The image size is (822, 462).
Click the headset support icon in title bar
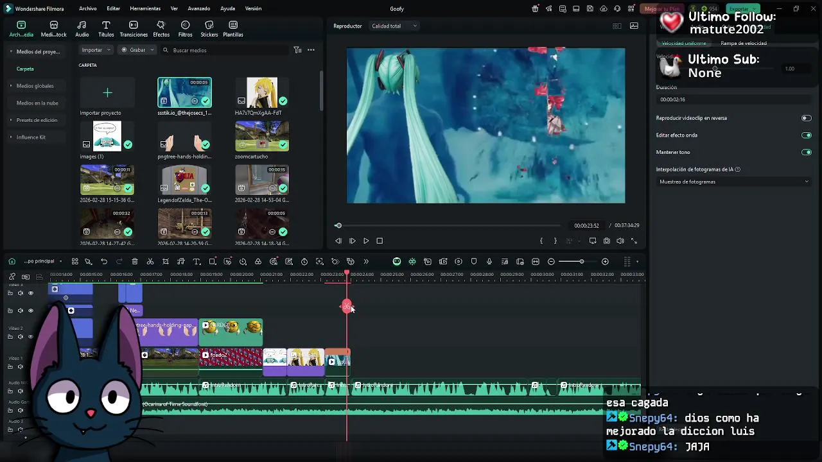click(x=617, y=8)
